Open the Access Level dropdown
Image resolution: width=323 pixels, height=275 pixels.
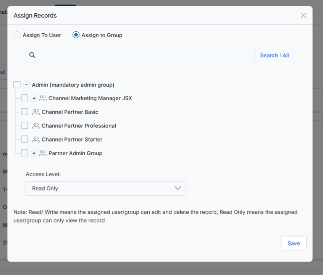[x=105, y=188]
